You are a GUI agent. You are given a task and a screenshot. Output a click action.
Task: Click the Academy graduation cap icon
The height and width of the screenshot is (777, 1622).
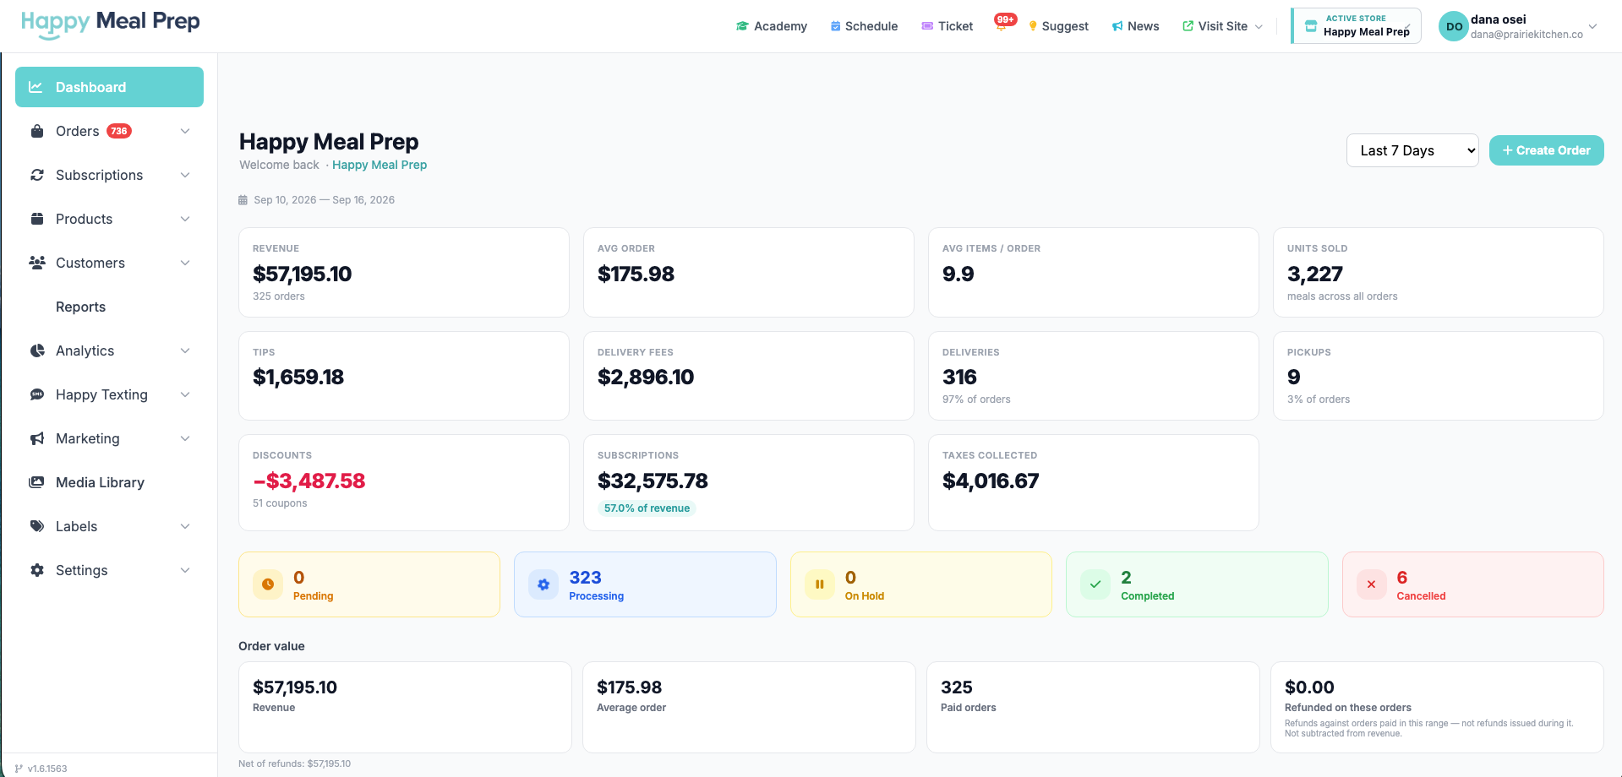coord(742,26)
